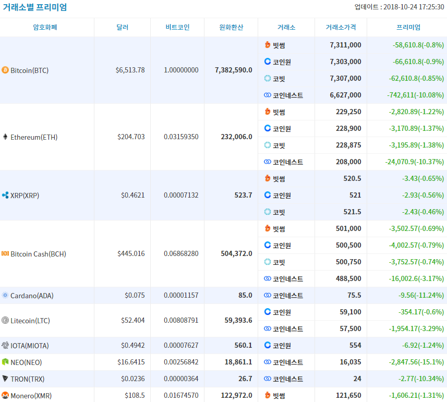Open the Litecoin(LTC) name link
Image resolution: width=447 pixels, height=402 pixels.
coord(30,321)
